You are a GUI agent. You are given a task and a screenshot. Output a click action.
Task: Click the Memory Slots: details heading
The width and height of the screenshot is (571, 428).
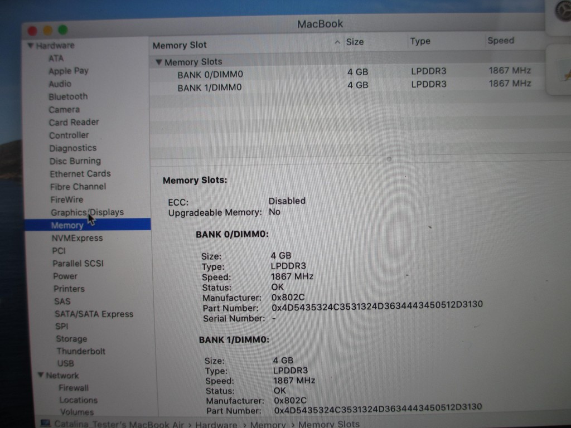pos(195,180)
